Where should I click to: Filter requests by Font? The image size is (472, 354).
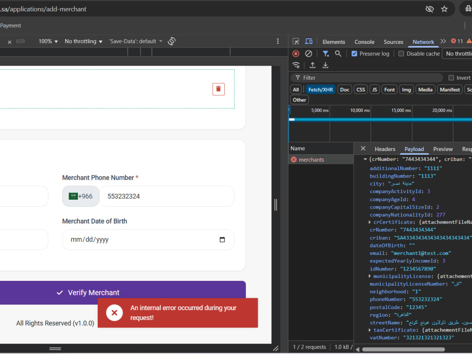tap(389, 90)
